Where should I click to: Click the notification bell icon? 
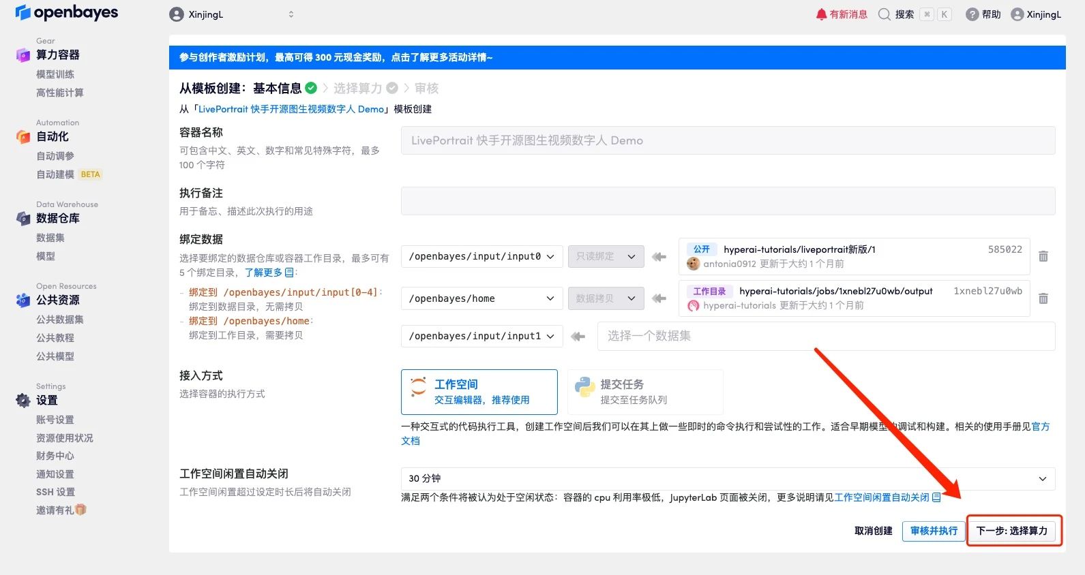[x=821, y=14]
